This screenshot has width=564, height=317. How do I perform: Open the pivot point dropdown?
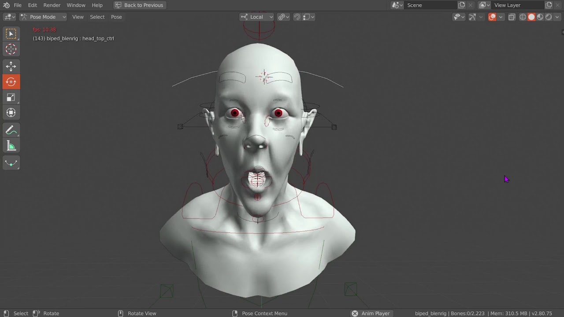[283, 17]
